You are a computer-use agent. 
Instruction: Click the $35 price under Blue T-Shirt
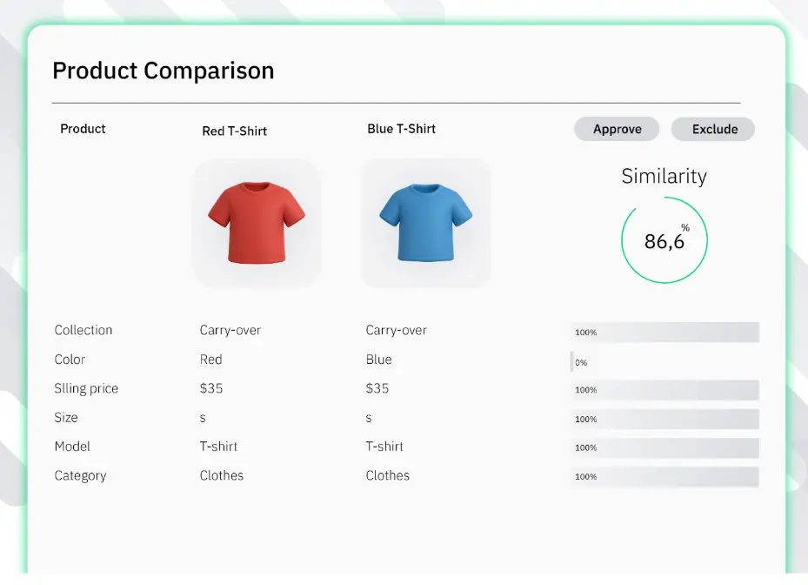coord(377,388)
